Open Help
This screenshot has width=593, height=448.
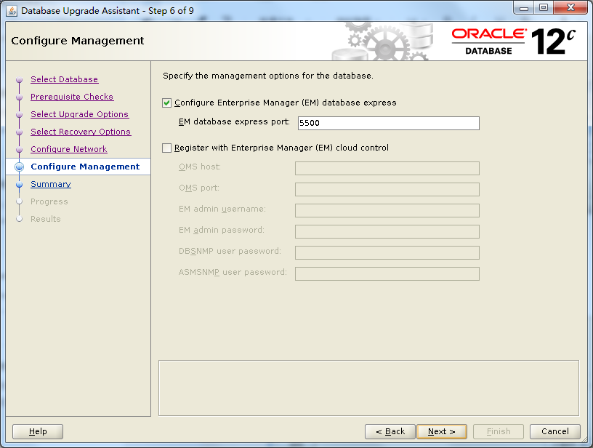[37, 431]
